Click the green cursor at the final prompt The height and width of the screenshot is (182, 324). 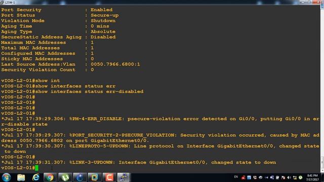coord(37,168)
